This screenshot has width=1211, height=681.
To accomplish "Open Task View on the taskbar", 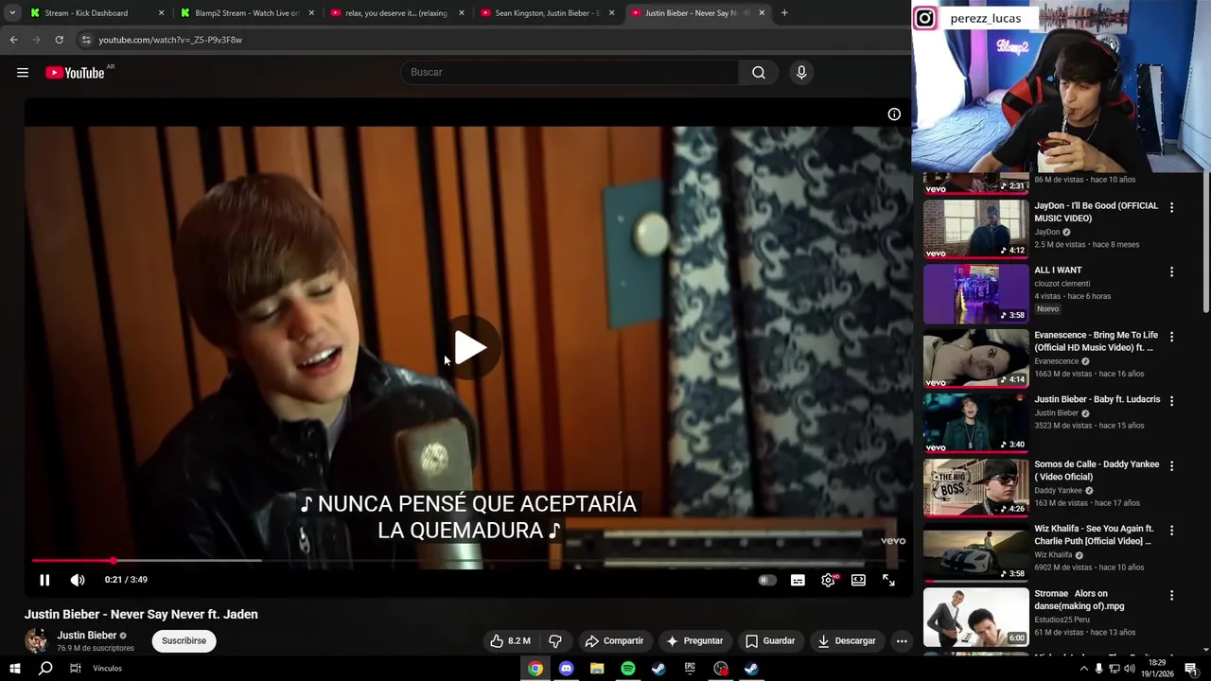I will coord(75,669).
